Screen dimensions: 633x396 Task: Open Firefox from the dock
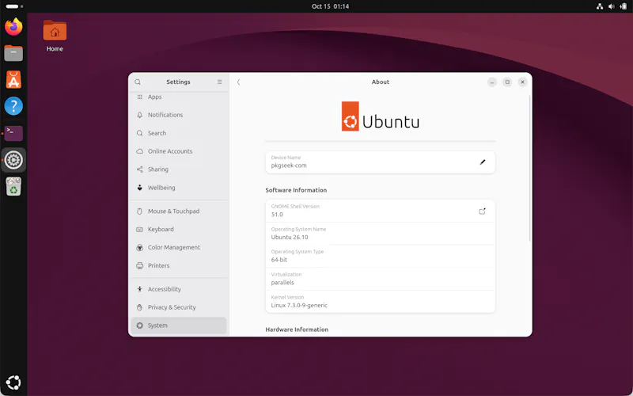tap(13, 27)
